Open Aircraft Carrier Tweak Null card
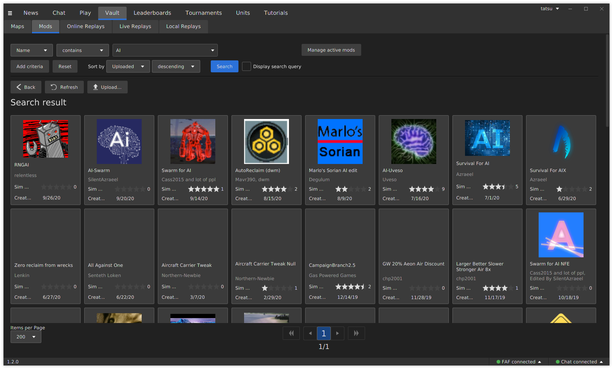The height and width of the screenshot is (369, 613). [267, 256]
